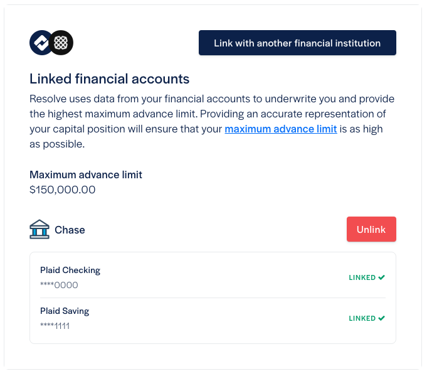Click the masked number ending 0000
This screenshot has width=427, height=376.
click(59, 285)
